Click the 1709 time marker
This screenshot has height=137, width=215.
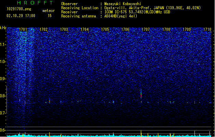point(187,29)
